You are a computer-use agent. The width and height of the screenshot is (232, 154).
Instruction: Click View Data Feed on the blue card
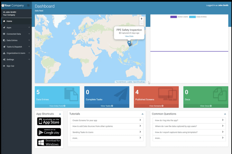coord(57,106)
